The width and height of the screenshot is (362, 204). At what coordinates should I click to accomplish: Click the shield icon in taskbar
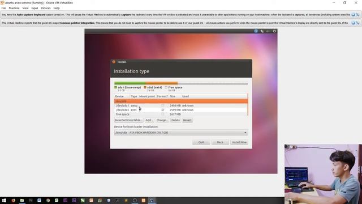(x=109, y=200)
